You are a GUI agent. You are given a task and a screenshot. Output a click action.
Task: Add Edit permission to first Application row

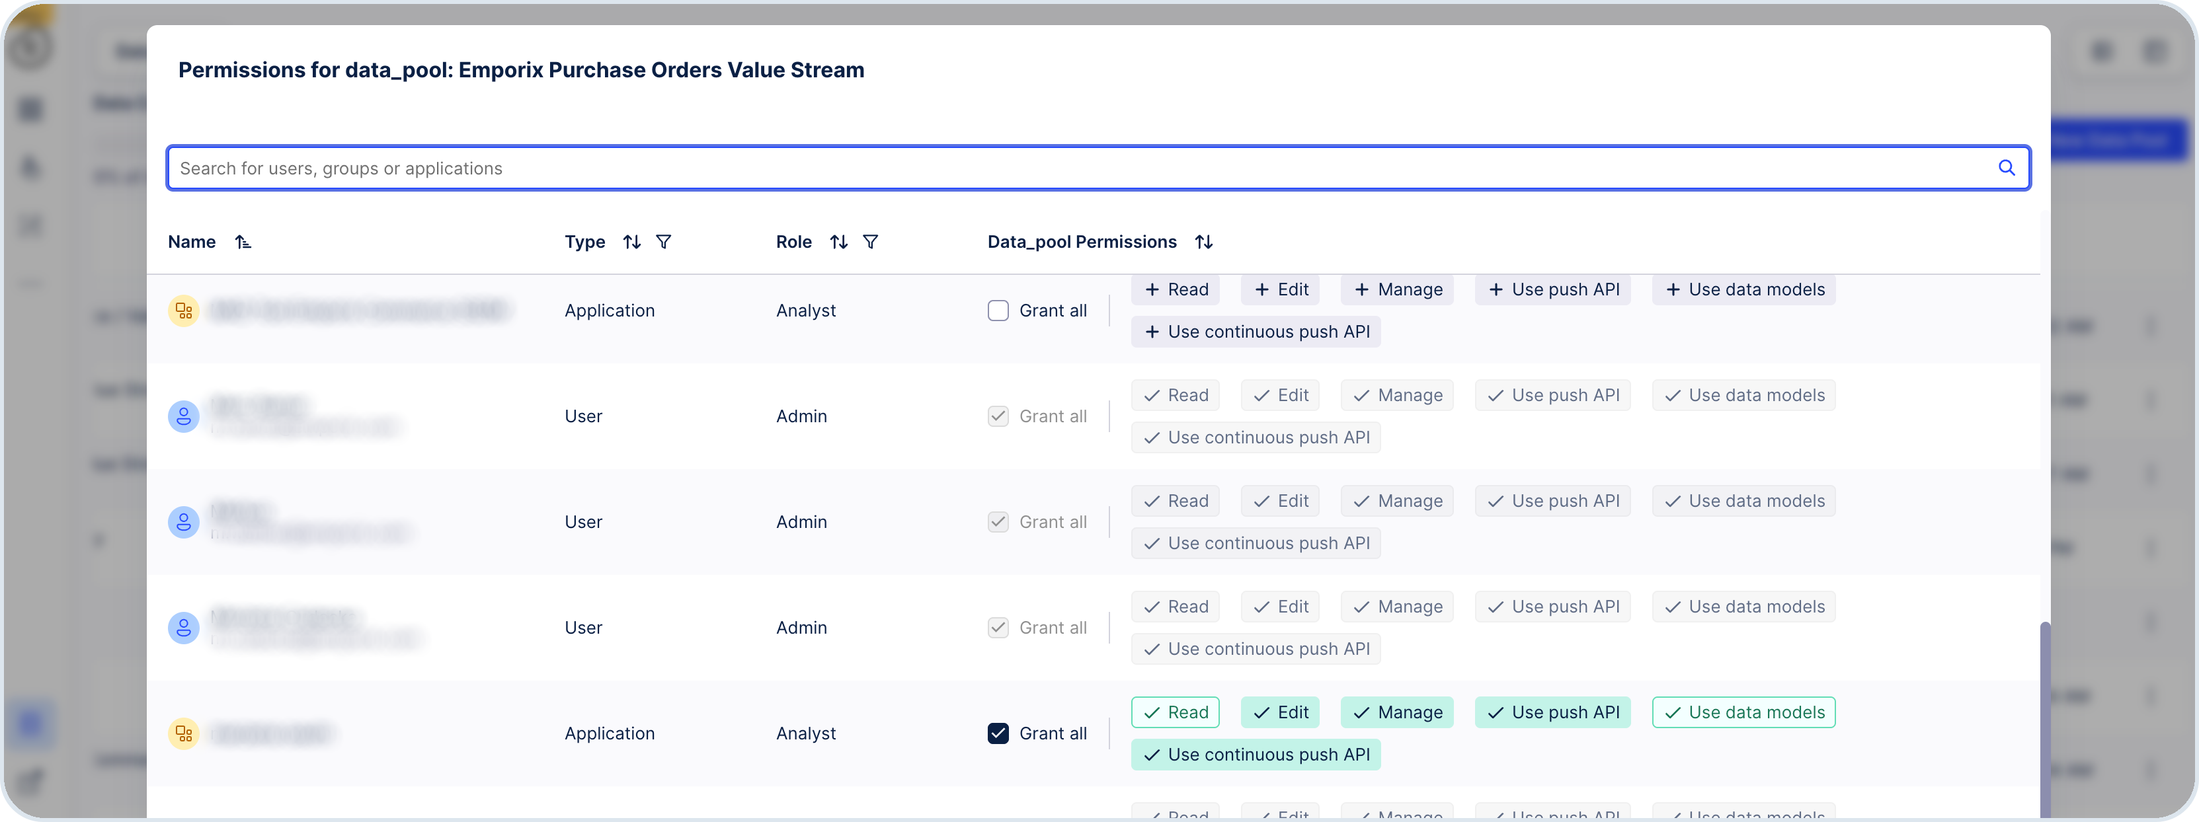[x=1281, y=290]
